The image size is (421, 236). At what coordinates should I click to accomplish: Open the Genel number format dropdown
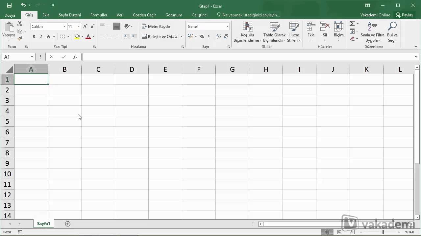click(x=227, y=26)
